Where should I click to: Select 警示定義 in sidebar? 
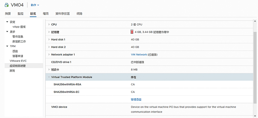[x=18, y=37]
